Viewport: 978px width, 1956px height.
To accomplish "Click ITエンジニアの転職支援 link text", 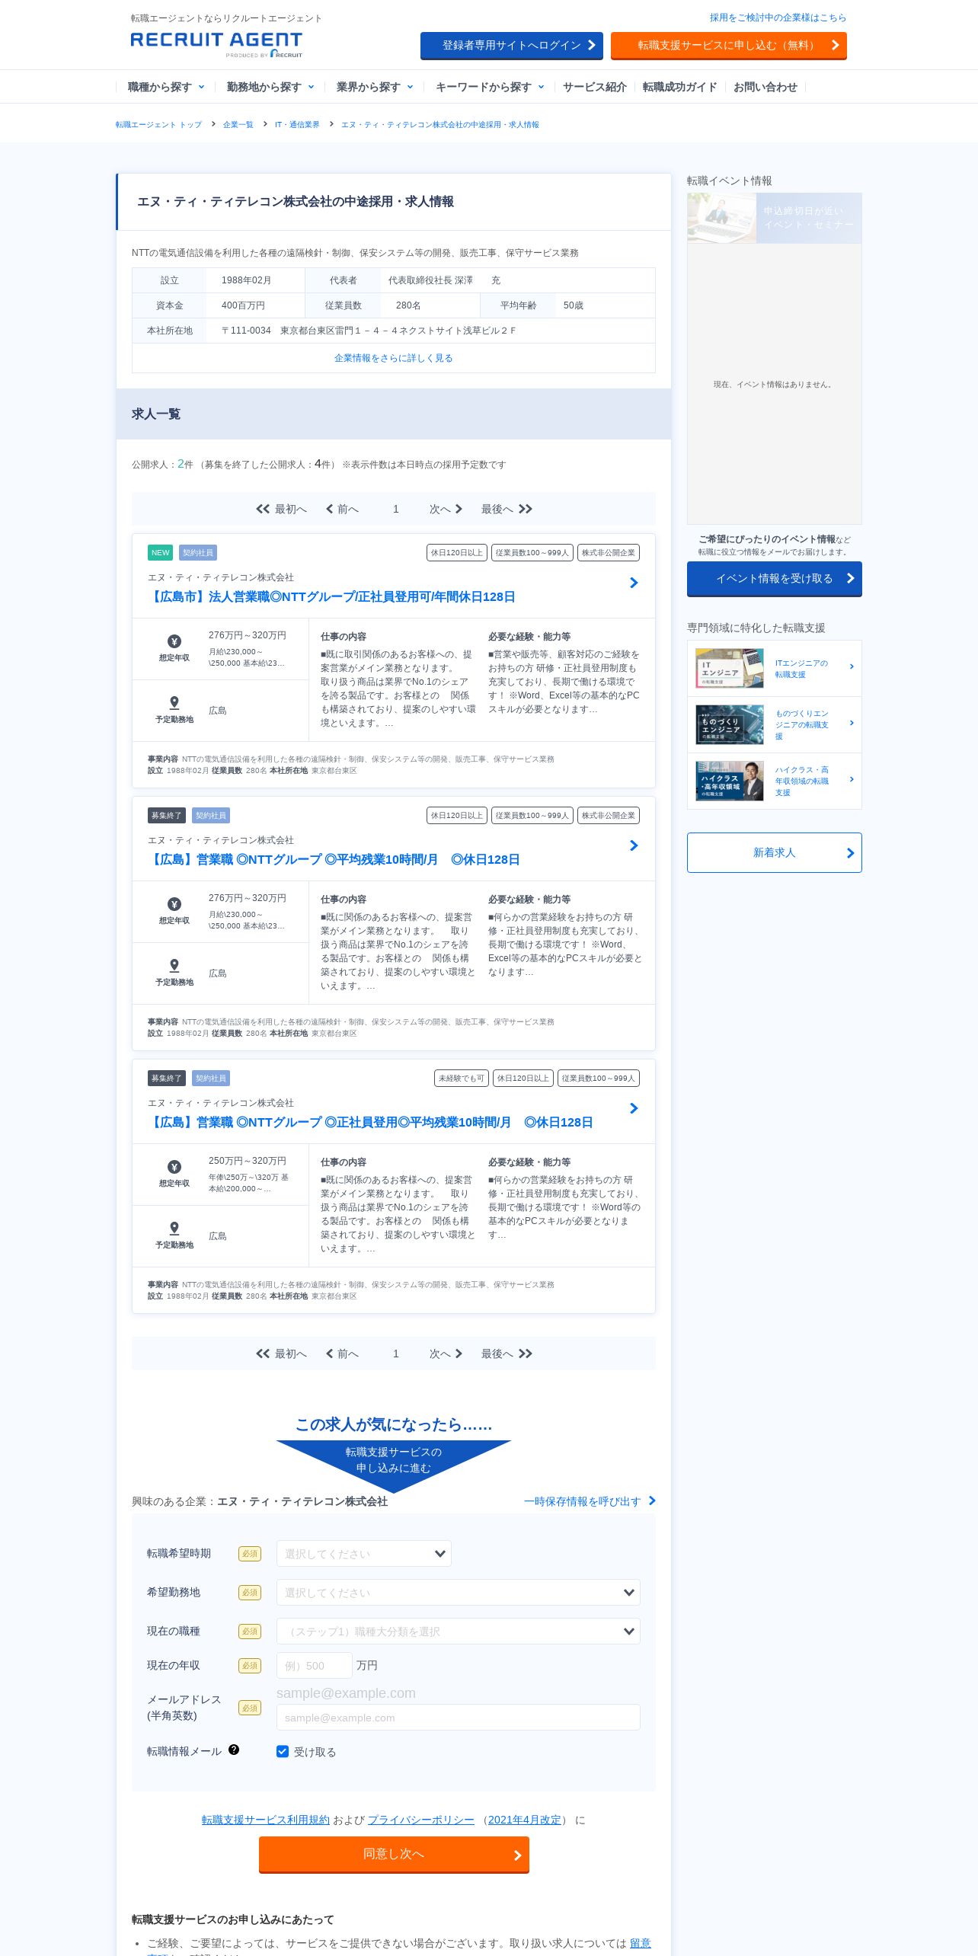I will click(x=801, y=669).
